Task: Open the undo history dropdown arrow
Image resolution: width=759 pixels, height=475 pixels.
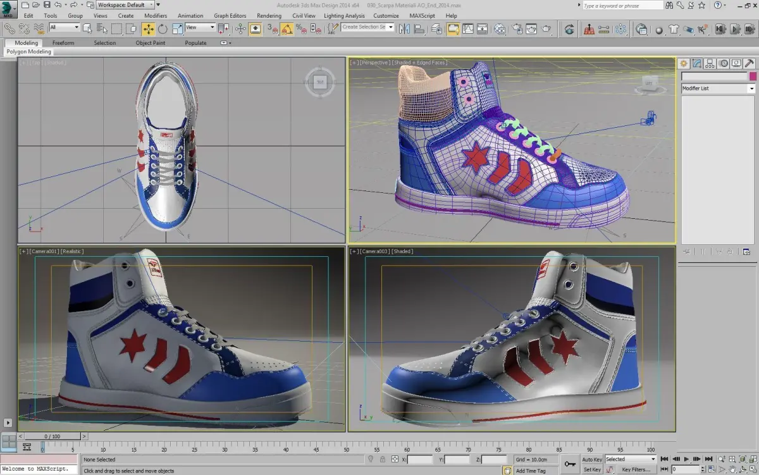Action: [66, 4]
